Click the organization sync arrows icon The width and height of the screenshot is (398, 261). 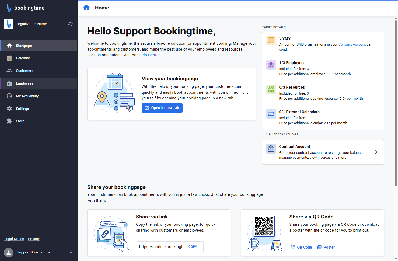point(71,24)
